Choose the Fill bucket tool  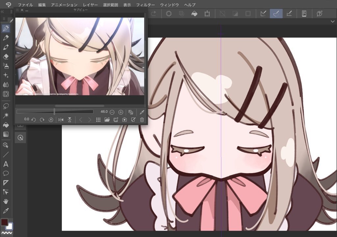(x=6, y=125)
